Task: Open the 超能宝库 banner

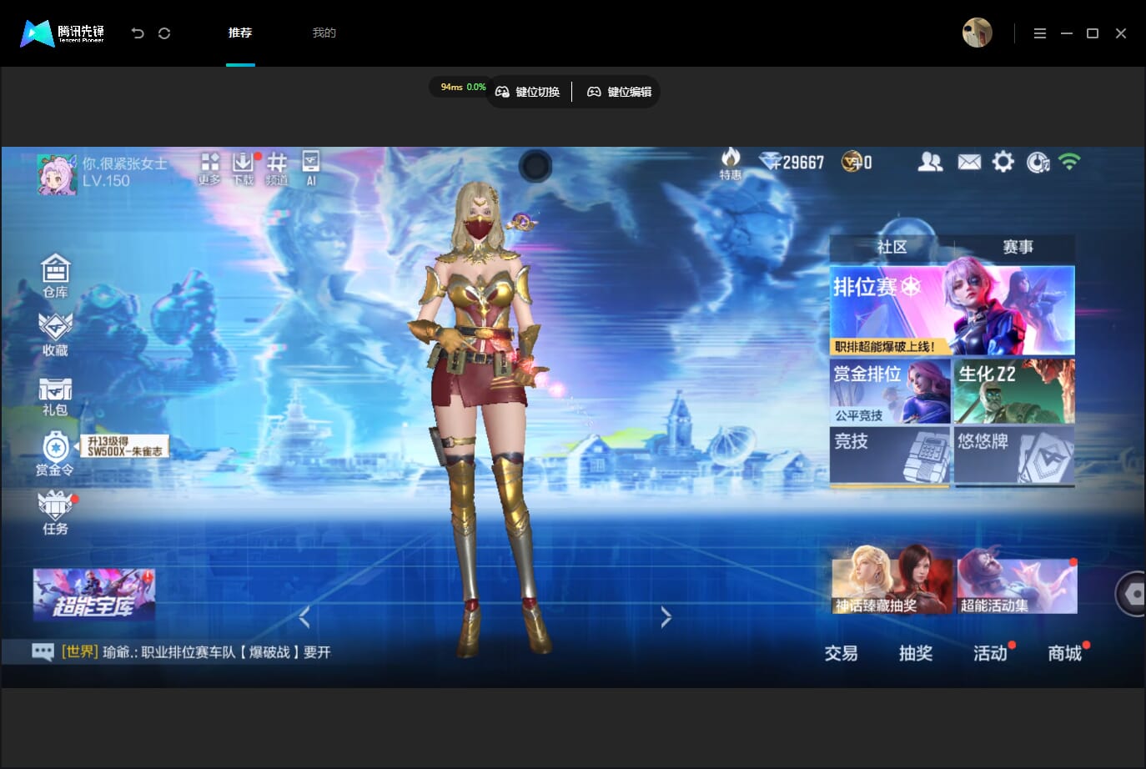Action: click(94, 595)
